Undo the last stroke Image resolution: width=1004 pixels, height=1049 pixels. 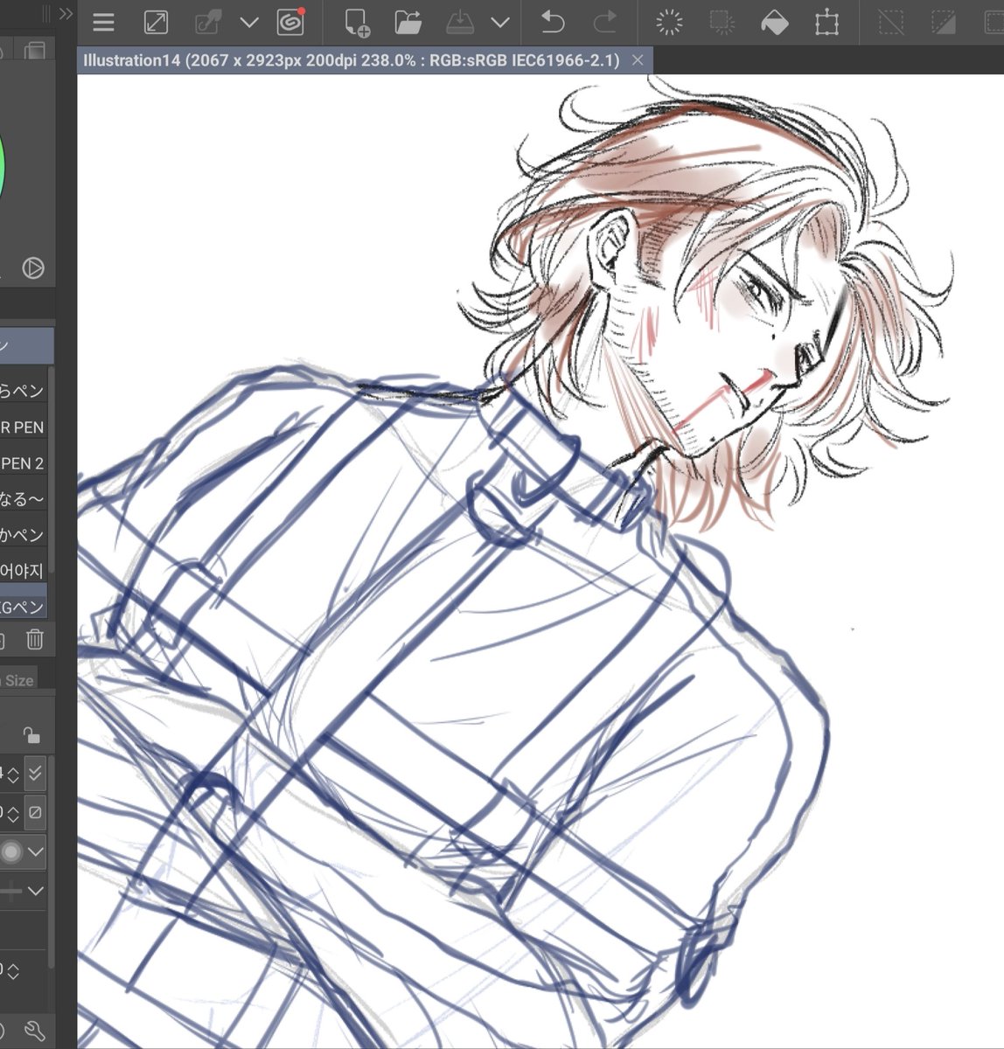[552, 23]
